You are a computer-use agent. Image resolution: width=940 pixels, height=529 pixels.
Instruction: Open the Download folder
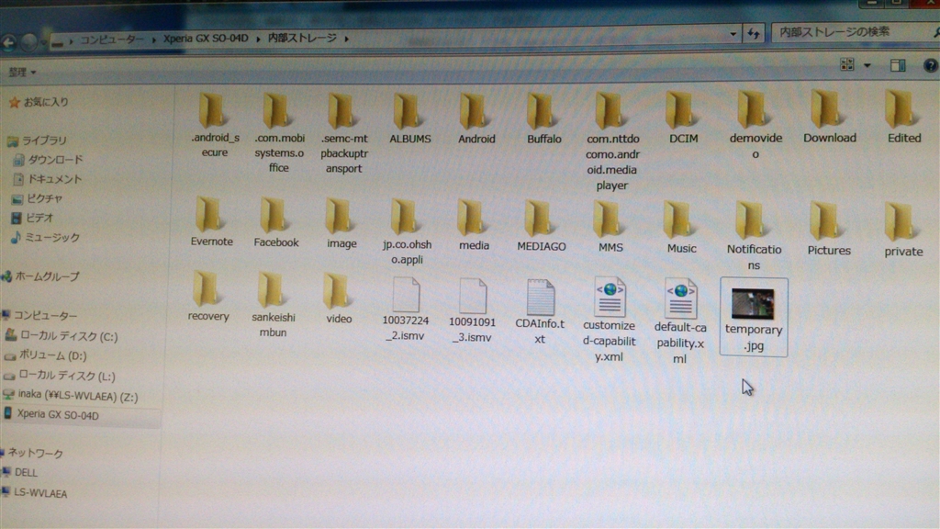(x=828, y=111)
